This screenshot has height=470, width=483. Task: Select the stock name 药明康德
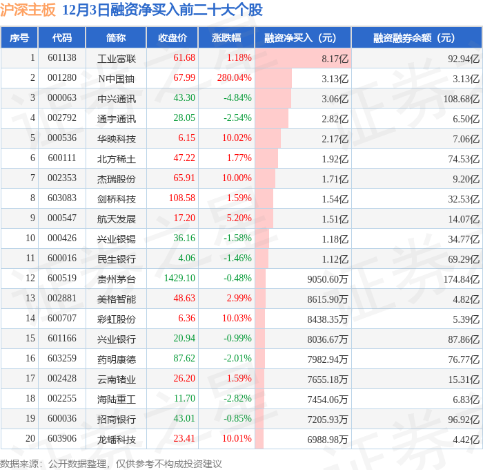click(x=117, y=359)
